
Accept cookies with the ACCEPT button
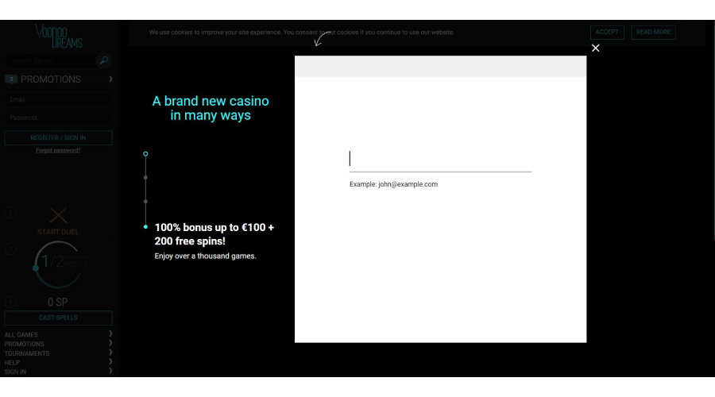(x=607, y=33)
